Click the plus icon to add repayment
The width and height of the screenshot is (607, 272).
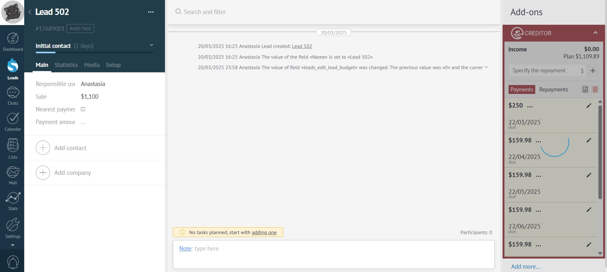click(593, 71)
